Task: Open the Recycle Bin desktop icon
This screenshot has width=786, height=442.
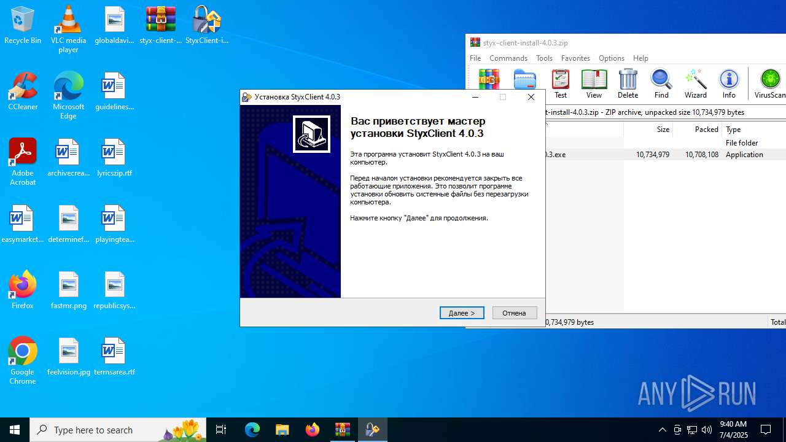Action: coord(23,26)
